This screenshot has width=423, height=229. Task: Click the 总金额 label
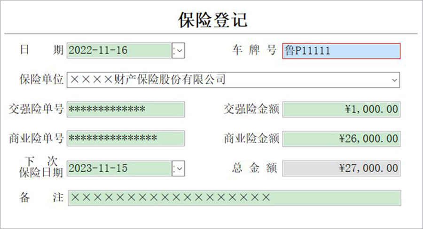(x=254, y=168)
